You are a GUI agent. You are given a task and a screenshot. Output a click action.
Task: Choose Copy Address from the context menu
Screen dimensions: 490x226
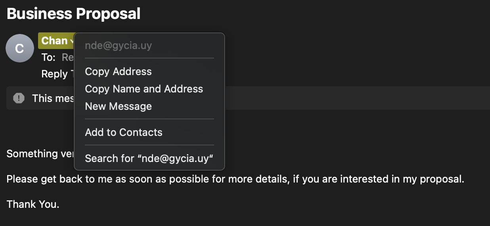[x=118, y=72]
